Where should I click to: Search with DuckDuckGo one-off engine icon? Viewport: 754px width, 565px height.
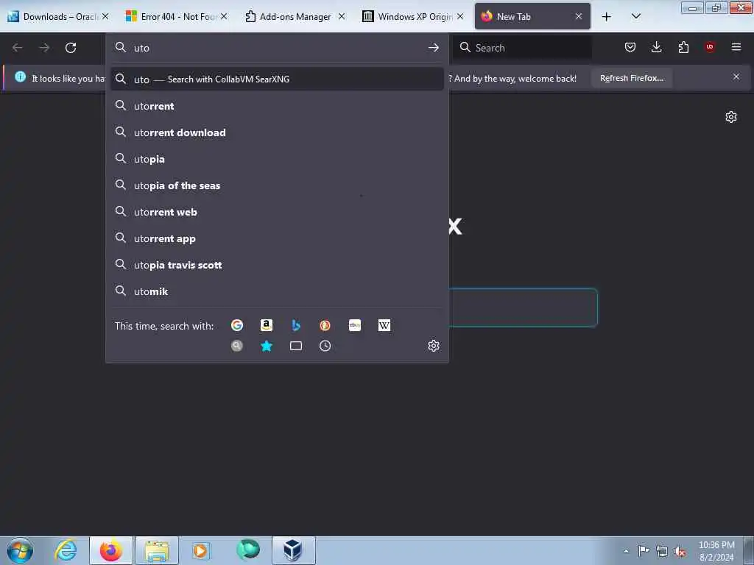coord(325,325)
